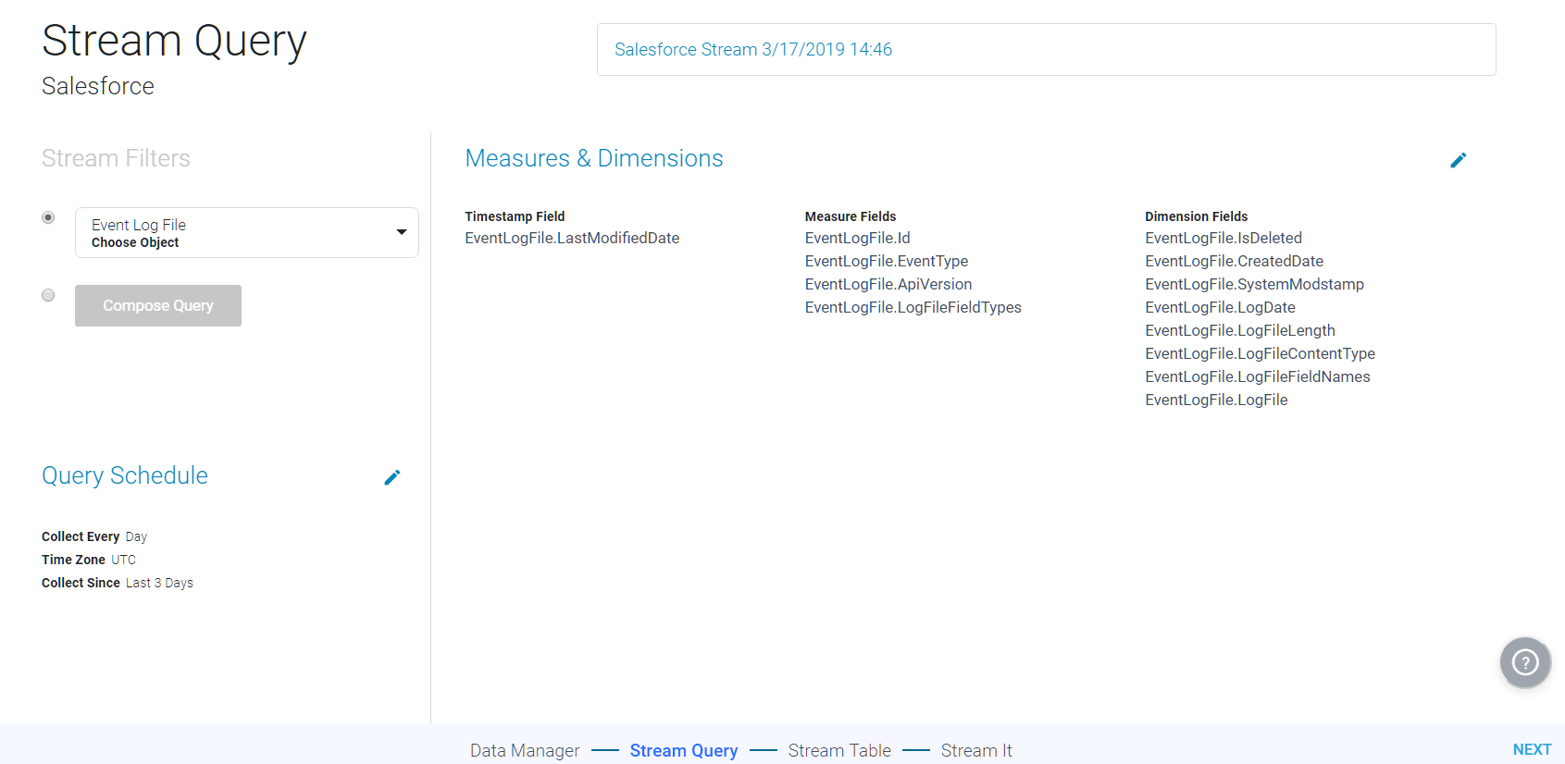This screenshot has height=764, width=1565.
Task: Select the EventLogFile.LogFile dimension field
Action: click(x=1217, y=400)
